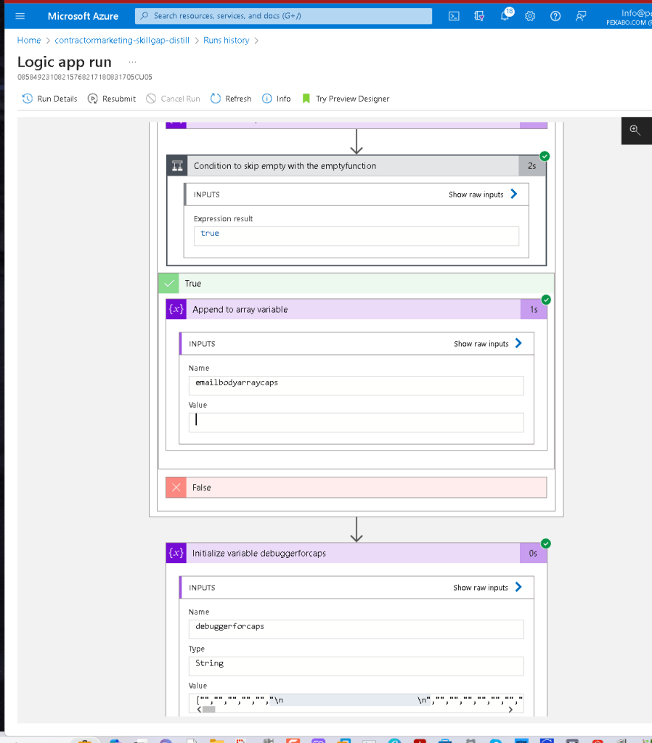Refresh the run view
The image size is (652, 743).
(231, 99)
